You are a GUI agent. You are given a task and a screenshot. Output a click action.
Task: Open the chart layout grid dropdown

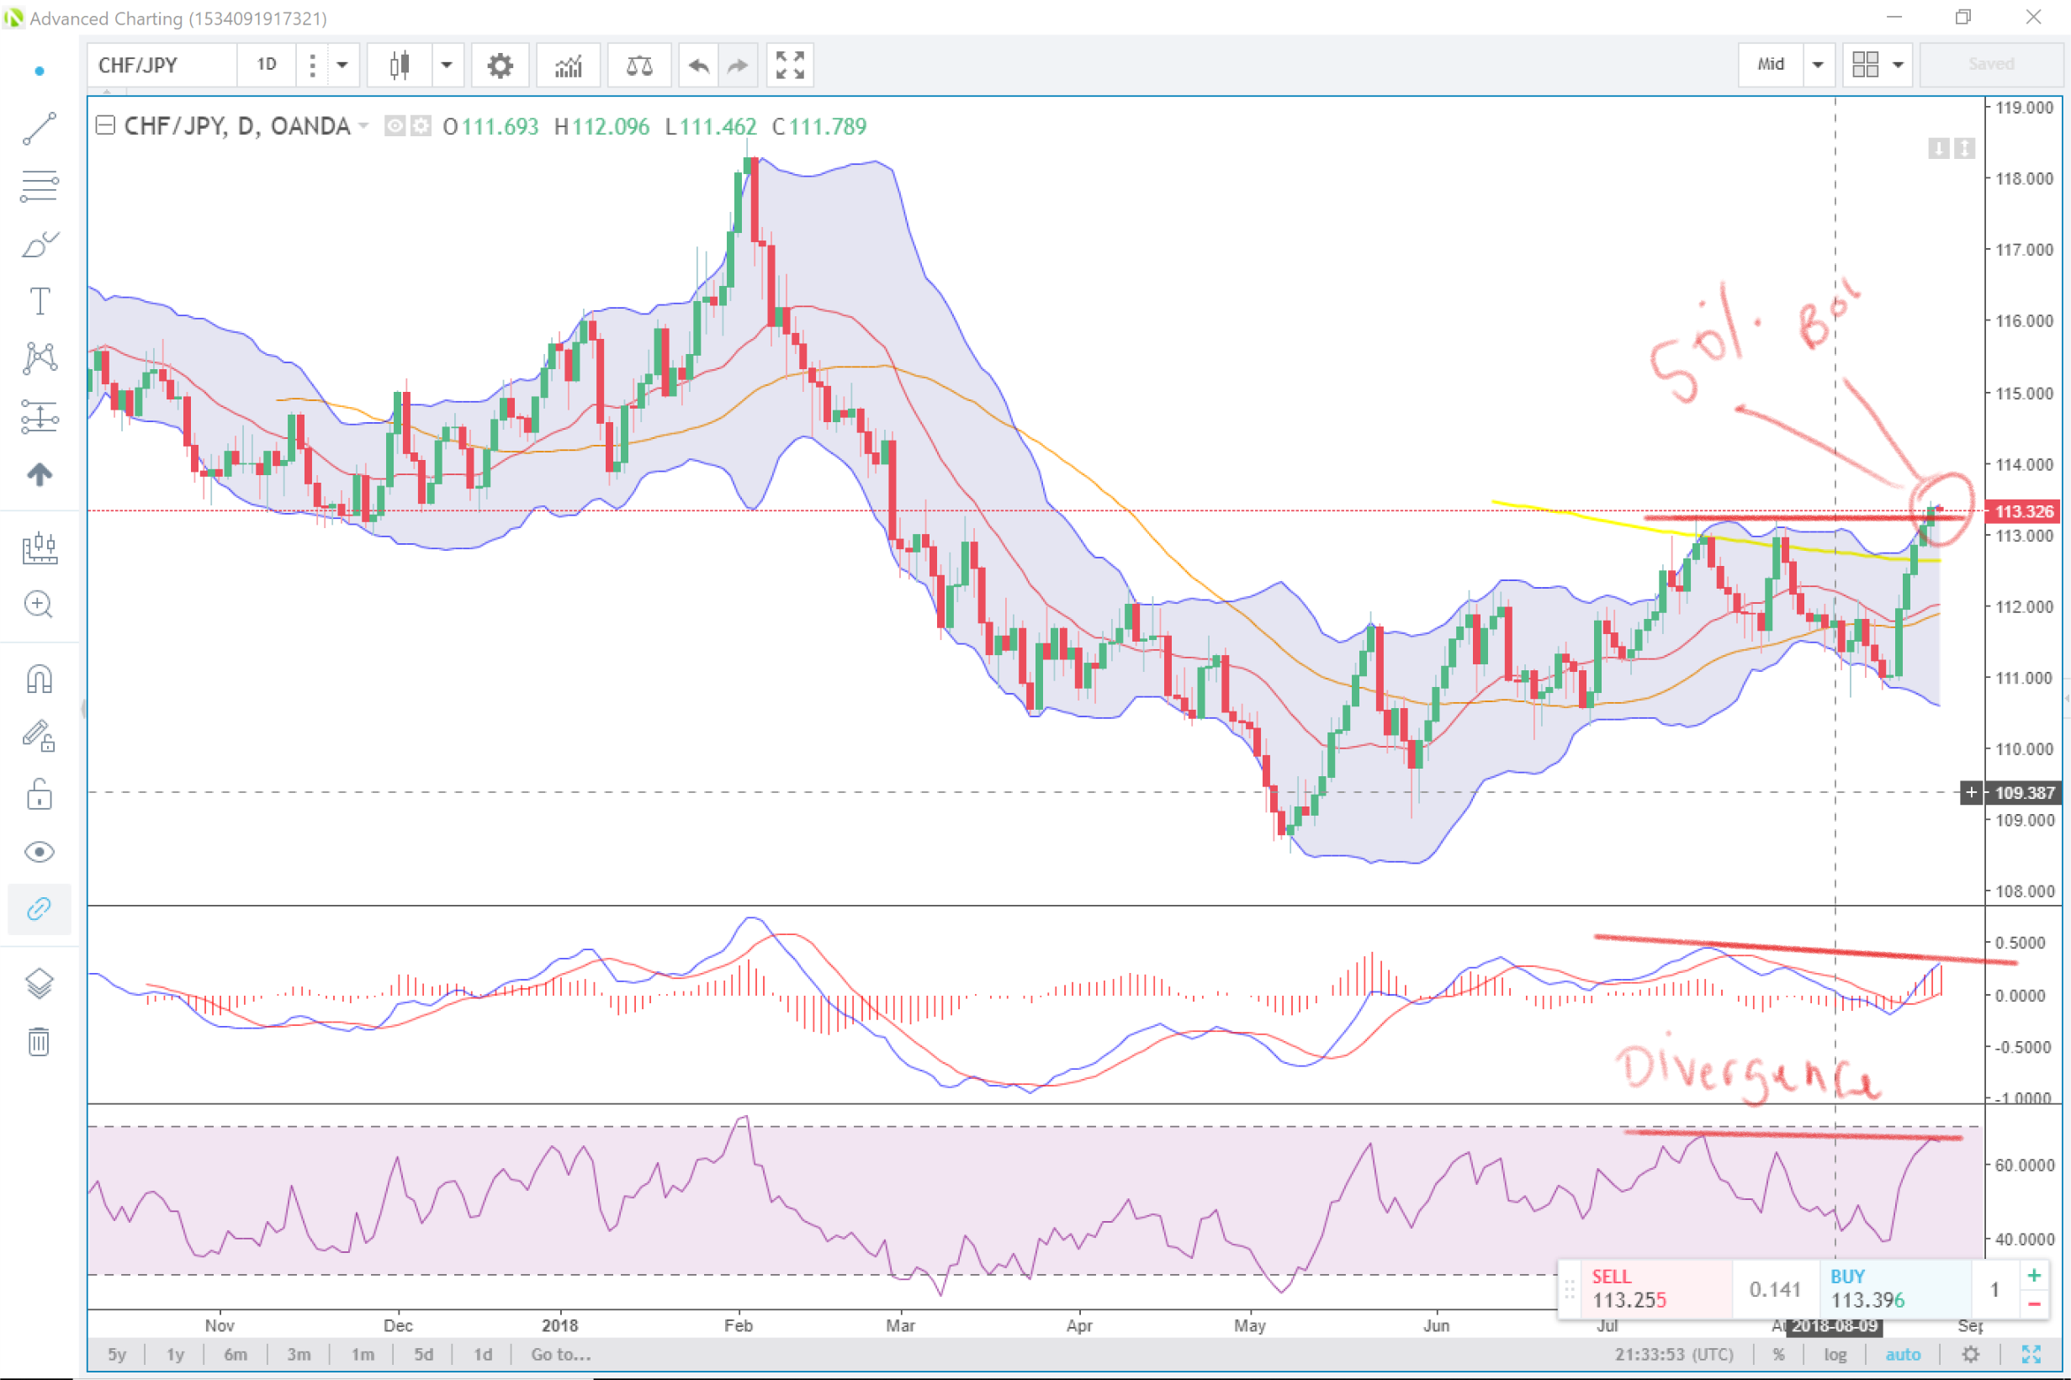click(x=1898, y=65)
